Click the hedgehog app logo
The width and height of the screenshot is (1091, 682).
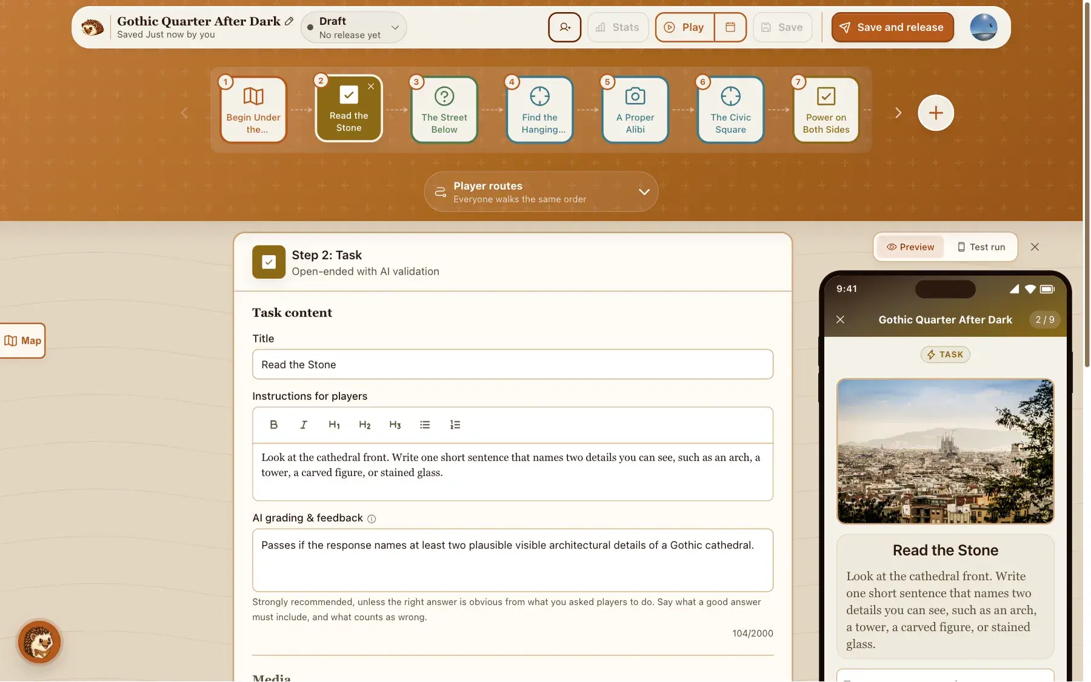[93, 27]
